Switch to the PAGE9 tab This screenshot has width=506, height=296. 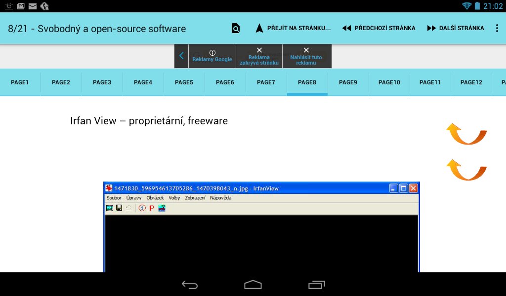point(348,82)
